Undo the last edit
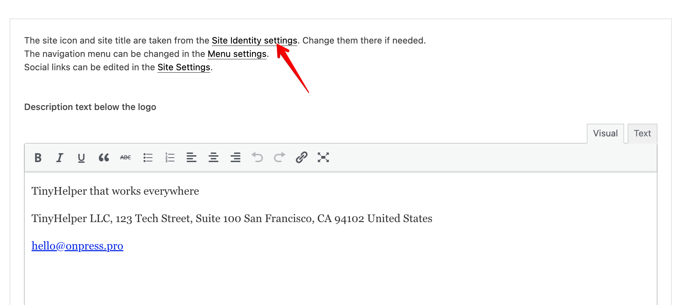The width and height of the screenshot is (700, 305). tap(257, 158)
